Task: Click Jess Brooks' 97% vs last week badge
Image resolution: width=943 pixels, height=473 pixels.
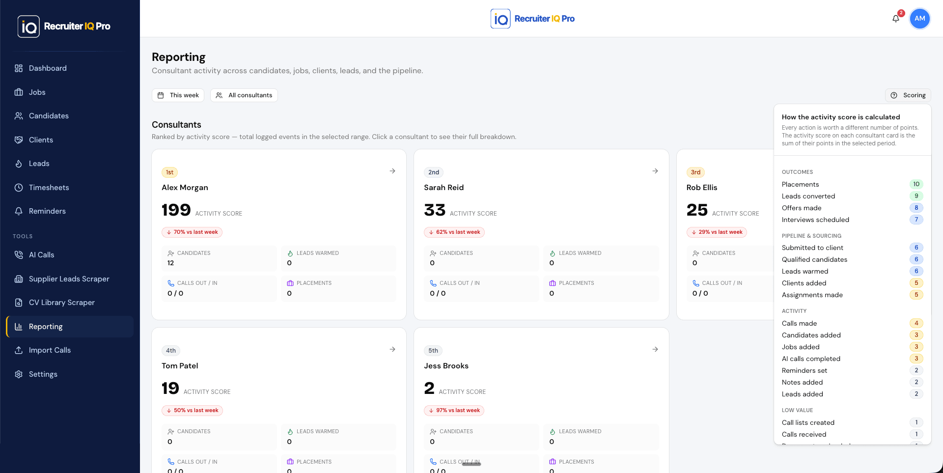Action: coord(454,411)
